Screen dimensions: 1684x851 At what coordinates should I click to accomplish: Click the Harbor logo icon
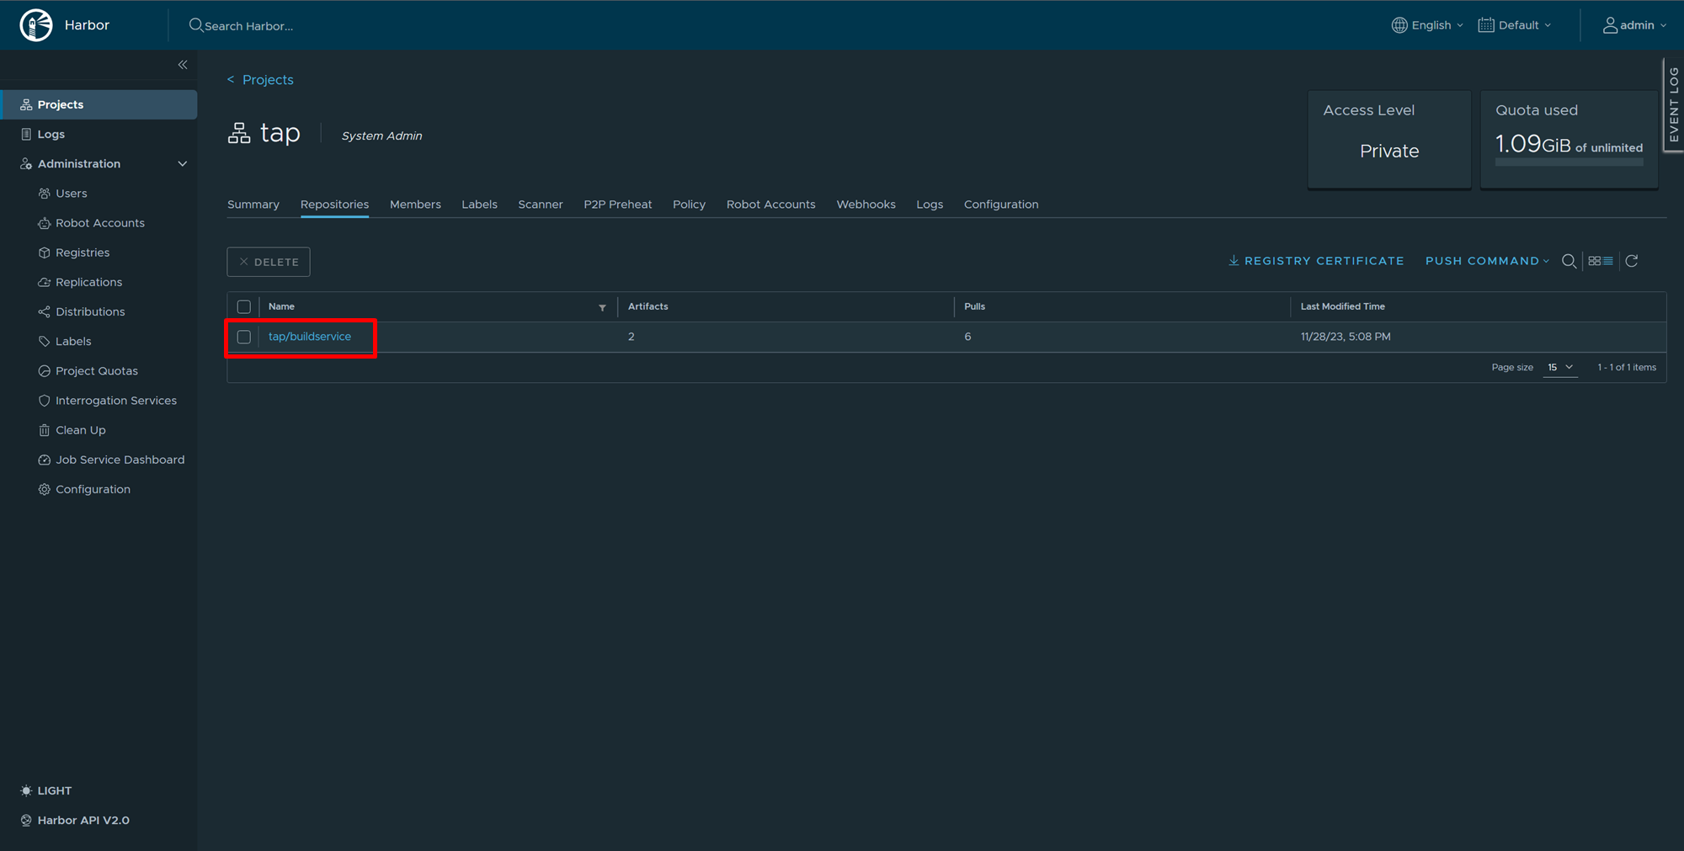pos(36,25)
